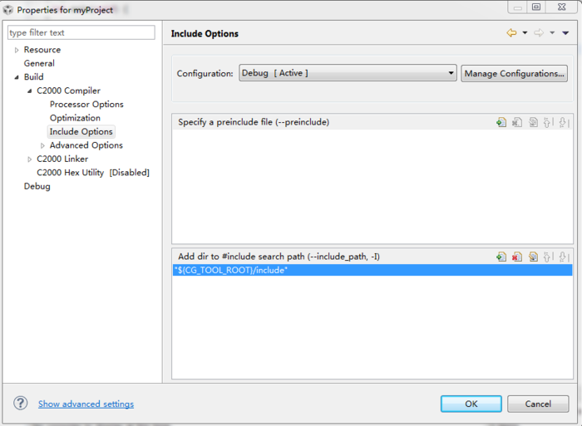Select the CG_TOOL_ROOT include path entry

pyautogui.click(x=231, y=271)
